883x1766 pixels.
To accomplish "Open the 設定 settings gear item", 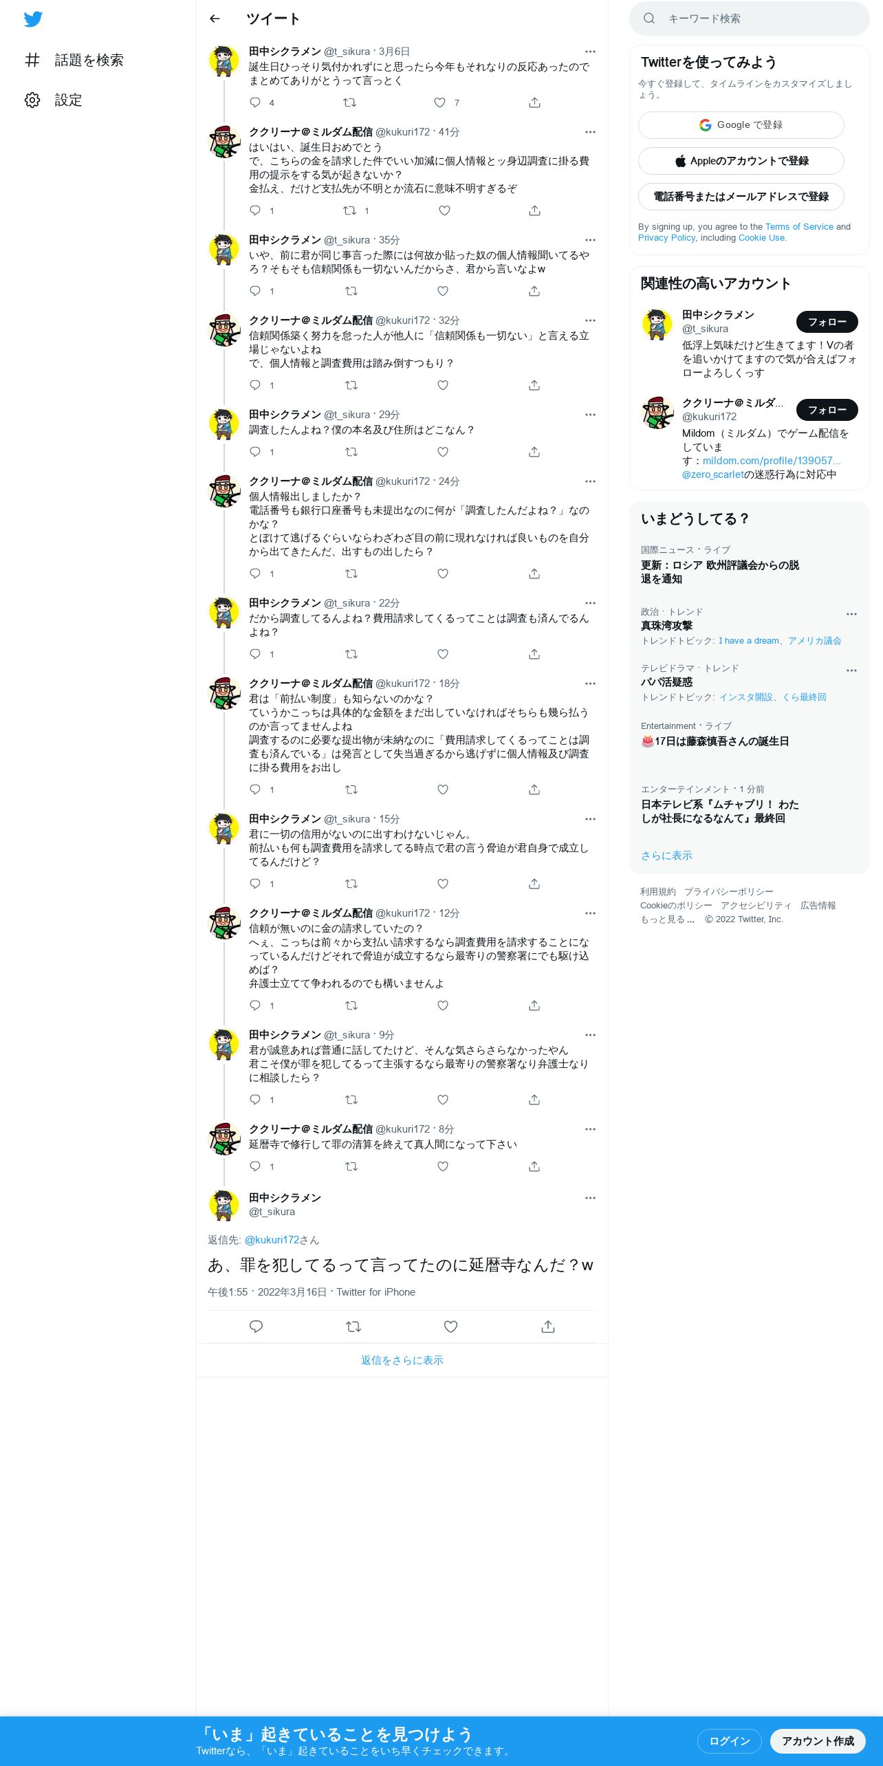I will coord(54,100).
